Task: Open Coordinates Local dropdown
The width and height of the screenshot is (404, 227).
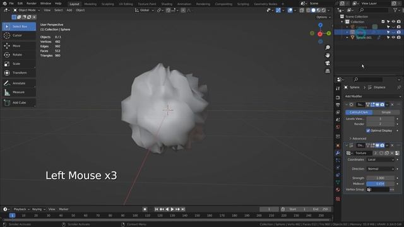Action: (381, 160)
